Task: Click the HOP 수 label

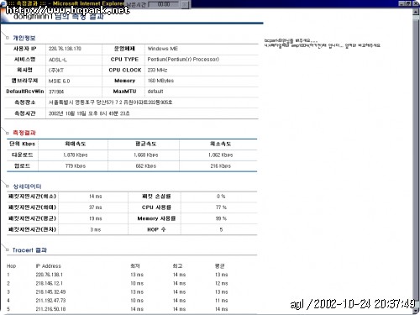Action: point(156,229)
